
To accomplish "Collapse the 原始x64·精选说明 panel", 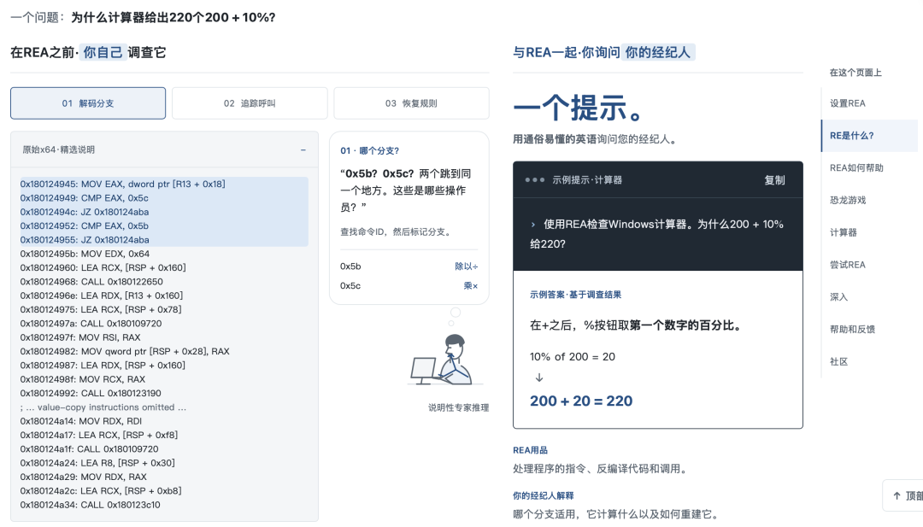I will click(303, 150).
